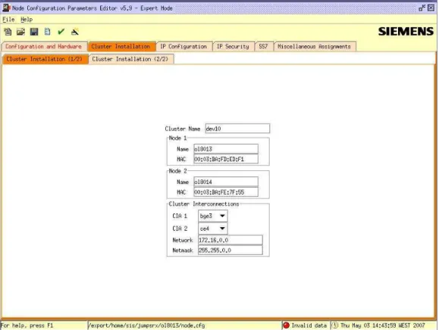The image size is (439, 330).
Task: Click Node 2 MAC address field
Action: (x=226, y=192)
